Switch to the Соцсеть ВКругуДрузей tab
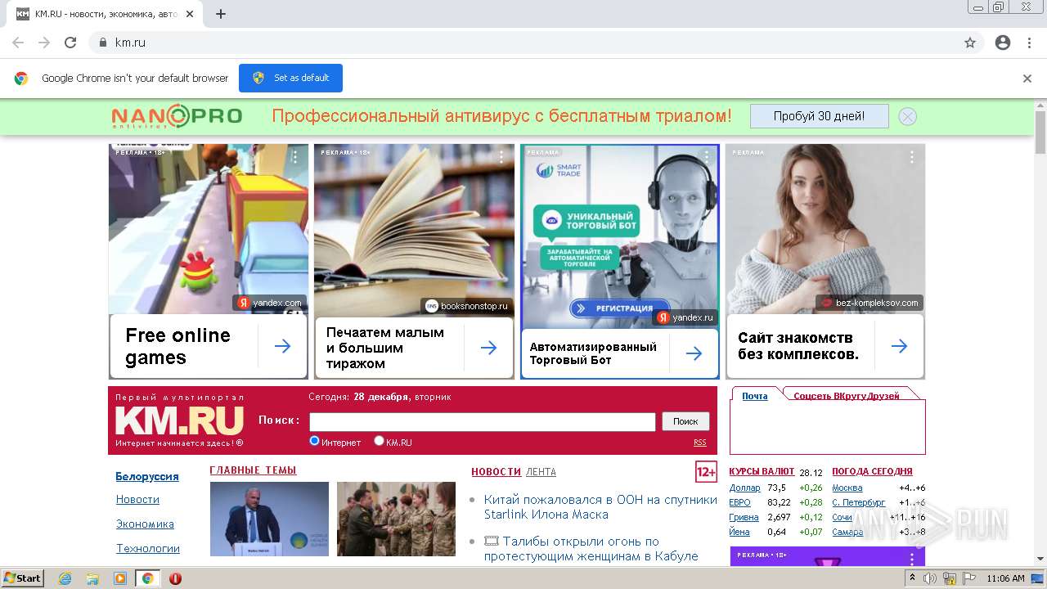The image size is (1047, 589). click(847, 396)
